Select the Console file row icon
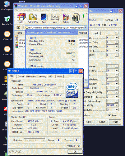The image size is (125, 156). [16, 40]
